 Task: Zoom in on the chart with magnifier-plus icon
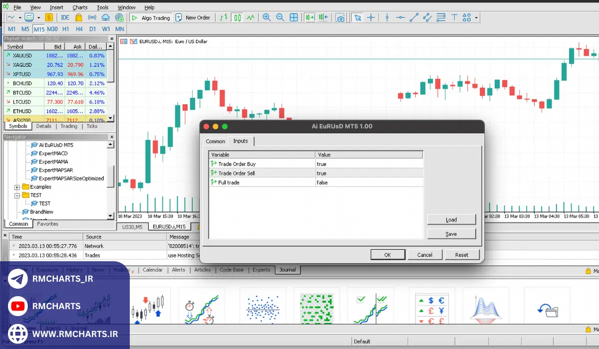(267, 17)
